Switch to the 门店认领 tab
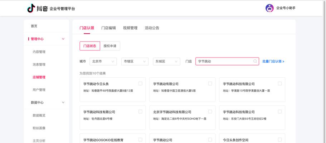This screenshot has width=326, height=143. tap(87, 28)
